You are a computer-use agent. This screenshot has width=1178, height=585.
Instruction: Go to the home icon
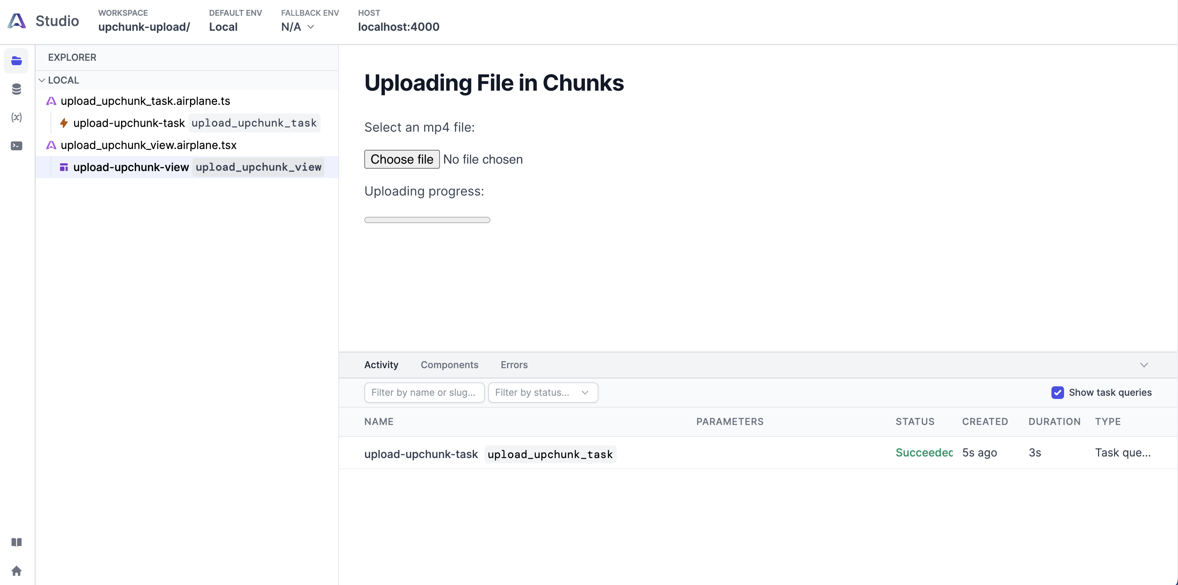[x=17, y=570]
